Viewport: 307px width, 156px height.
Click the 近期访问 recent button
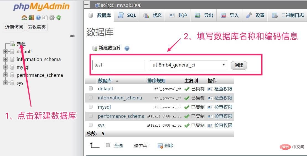14,27
